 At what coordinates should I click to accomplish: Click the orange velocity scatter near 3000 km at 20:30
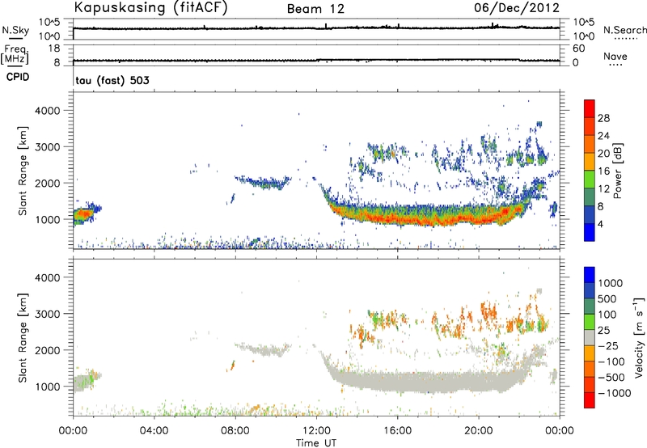tap(490, 310)
